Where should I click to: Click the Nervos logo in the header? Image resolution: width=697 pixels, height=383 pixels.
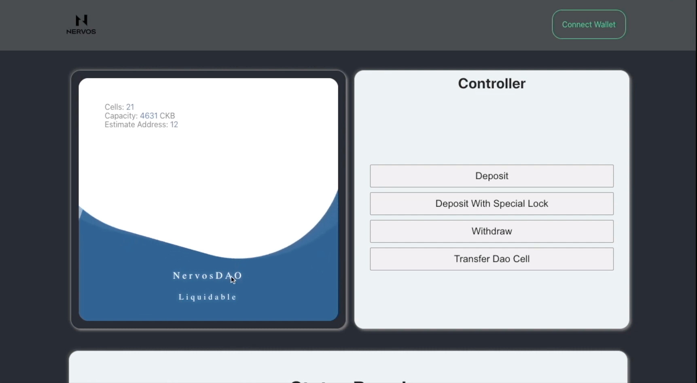[x=81, y=25]
